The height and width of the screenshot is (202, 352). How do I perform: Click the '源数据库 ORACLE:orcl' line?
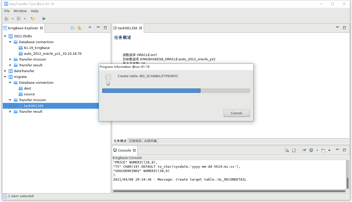(x=140, y=55)
